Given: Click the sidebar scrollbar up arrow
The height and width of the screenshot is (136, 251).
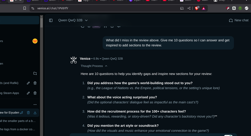Looking at the screenshot, I should pos(42,17).
